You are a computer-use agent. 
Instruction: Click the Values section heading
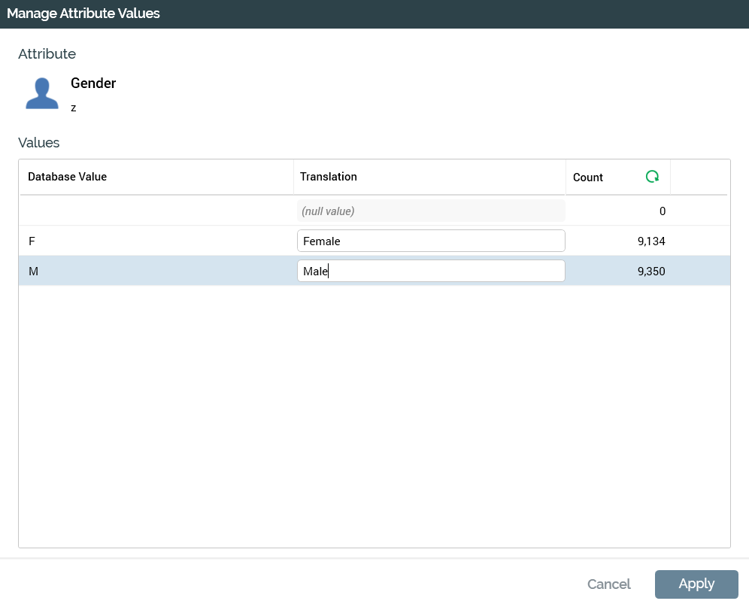[x=39, y=142]
